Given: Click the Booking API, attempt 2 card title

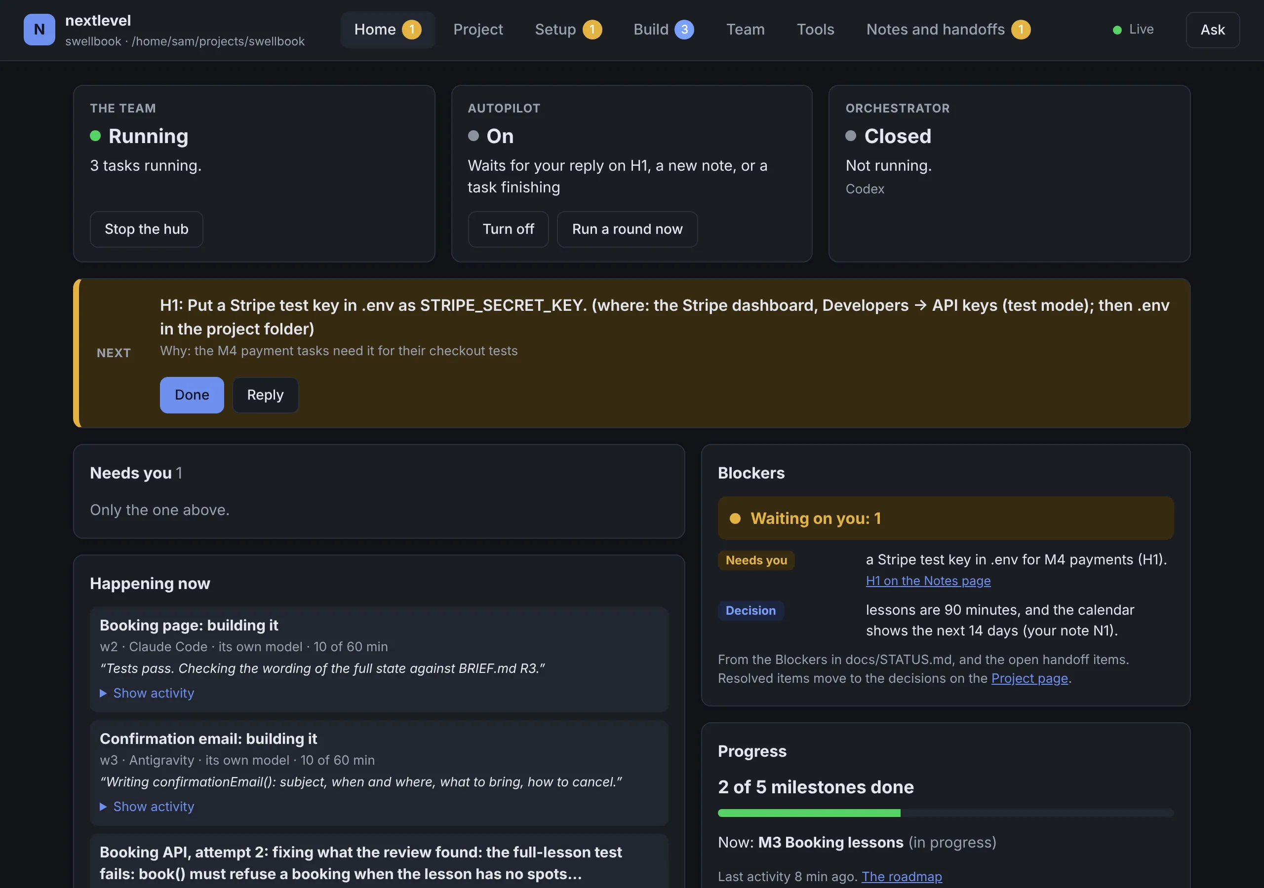Looking at the screenshot, I should [x=360, y=863].
